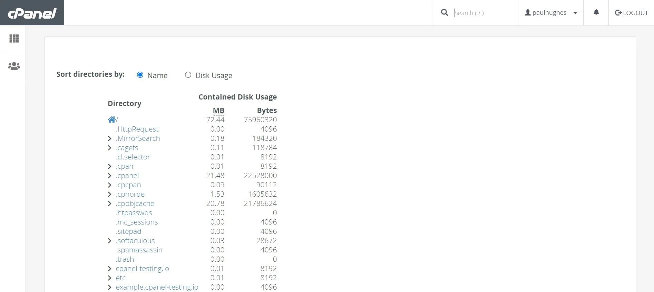Screen dimensions: 654x292
Task: Select the .trash tree entry
Action: tap(125, 259)
